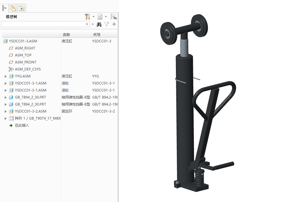This screenshot has width=284, height=202.
Task: Click the first GB_T894_2_30.PRT part icon
Action: pyautogui.click(x=11, y=97)
